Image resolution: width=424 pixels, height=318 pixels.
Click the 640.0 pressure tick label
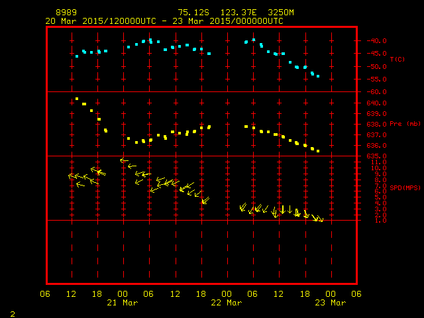(x=376, y=103)
